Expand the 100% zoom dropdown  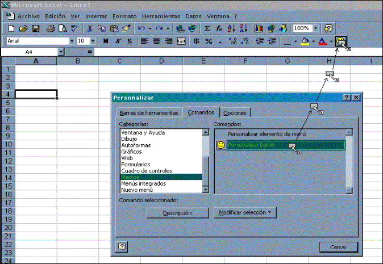315,28
